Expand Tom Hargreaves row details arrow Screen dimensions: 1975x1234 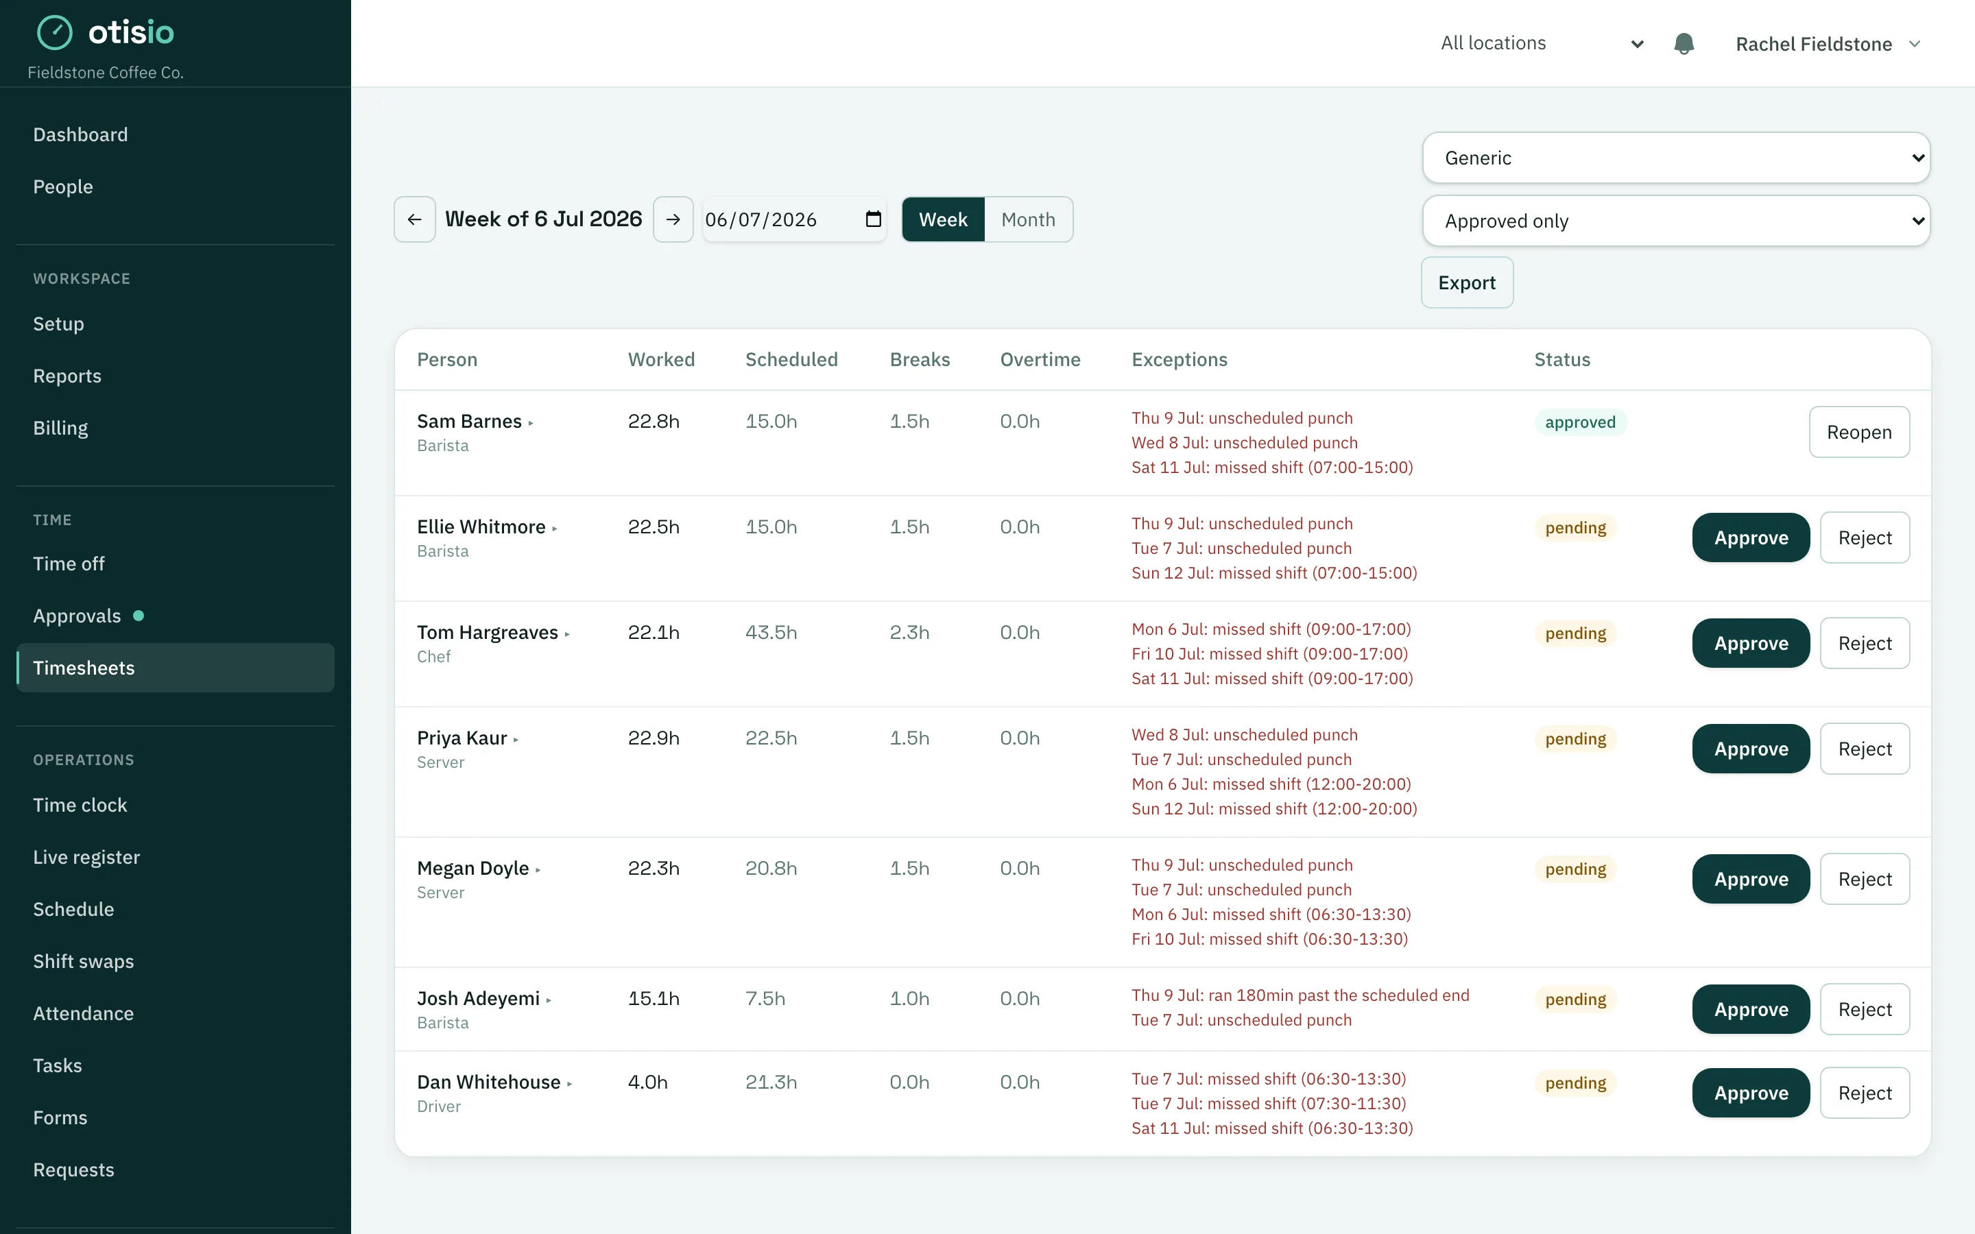pyautogui.click(x=567, y=634)
